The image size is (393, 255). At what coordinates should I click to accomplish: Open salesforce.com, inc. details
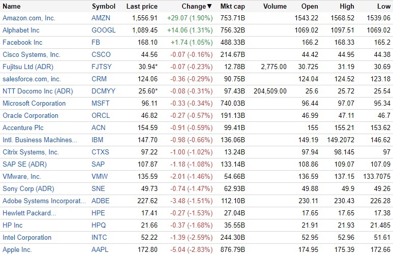click(x=32, y=79)
